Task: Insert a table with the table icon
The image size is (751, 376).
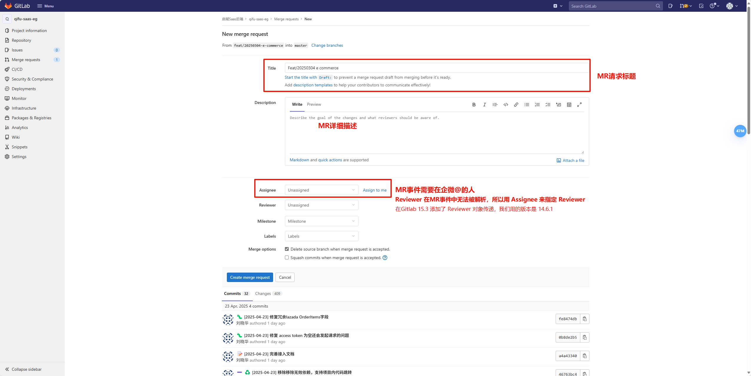Action: tap(569, 105)
